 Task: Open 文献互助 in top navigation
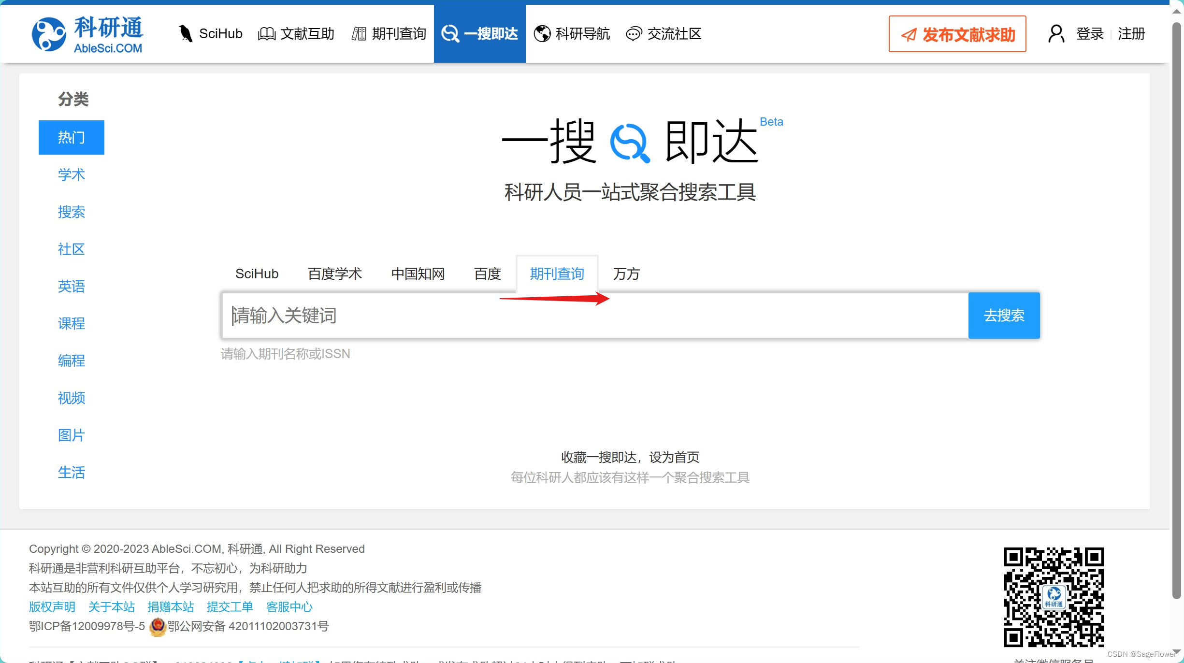point(296,34)
